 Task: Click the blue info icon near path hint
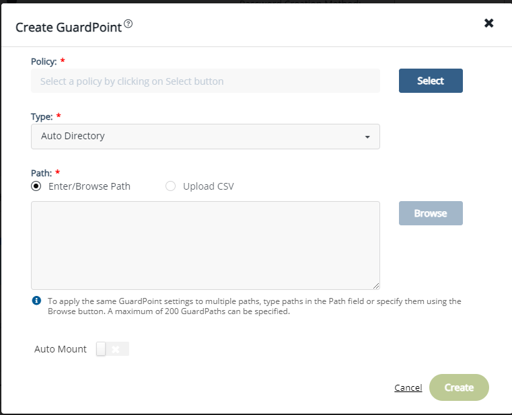tap(36, 301)
